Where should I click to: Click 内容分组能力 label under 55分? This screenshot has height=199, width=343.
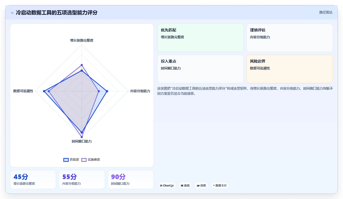pos(72,183)
